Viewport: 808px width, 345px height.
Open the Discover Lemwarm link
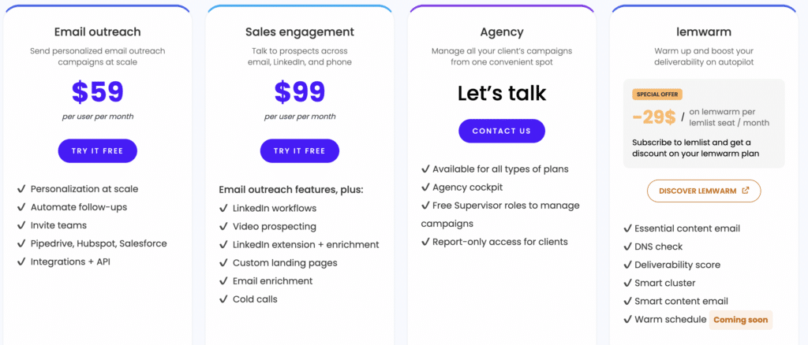(704, 191)
